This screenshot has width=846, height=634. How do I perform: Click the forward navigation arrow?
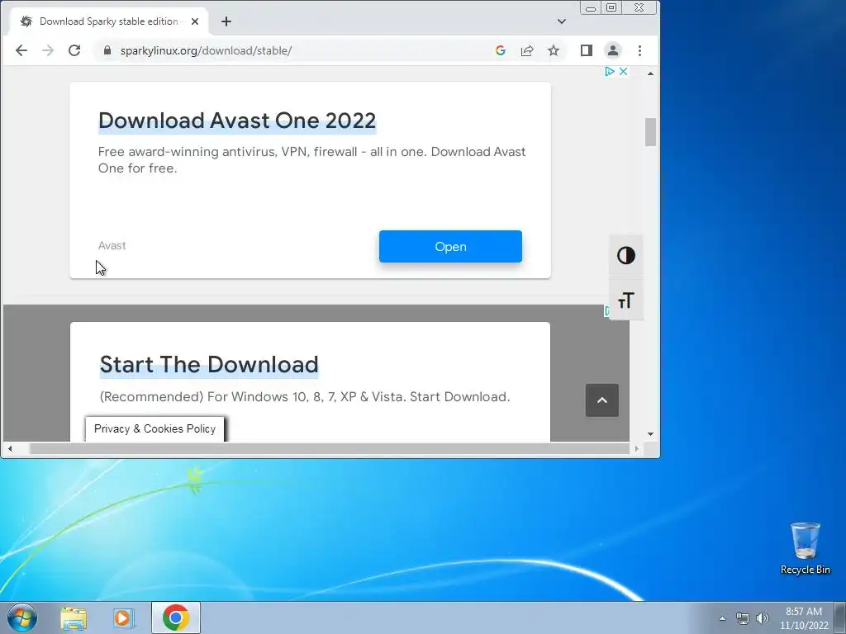coord(48,50)
